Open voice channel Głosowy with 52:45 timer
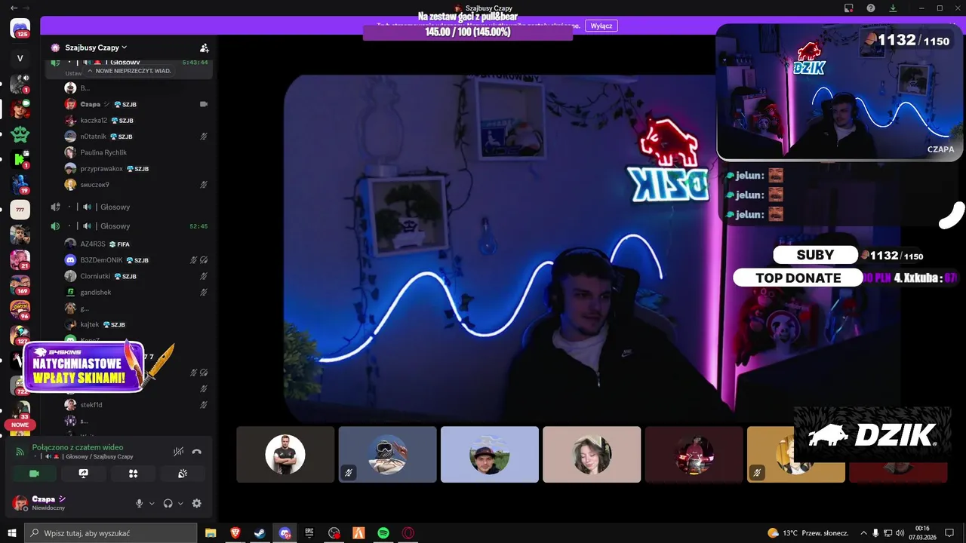 (129, 225)
